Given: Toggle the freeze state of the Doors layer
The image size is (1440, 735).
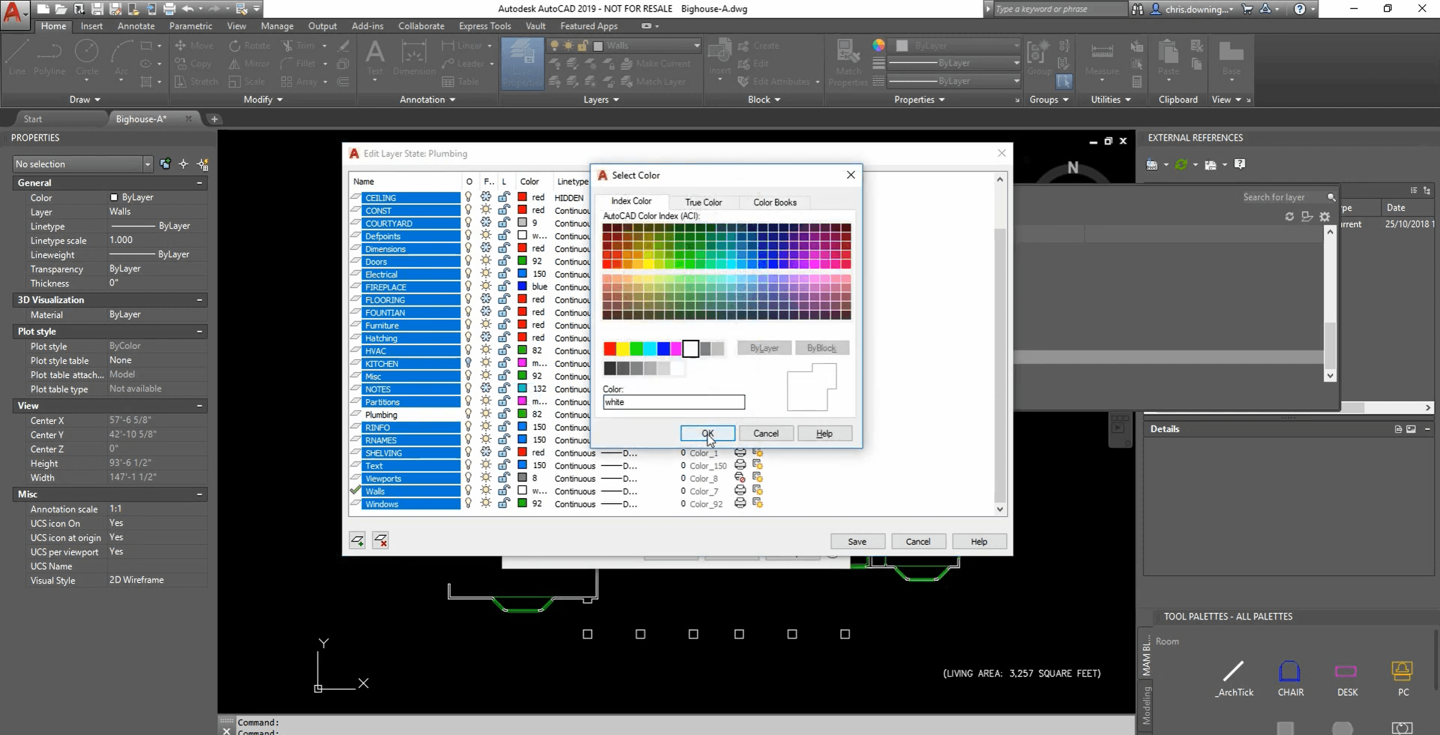Looking at the screenshot, I should tap(486, 261).
